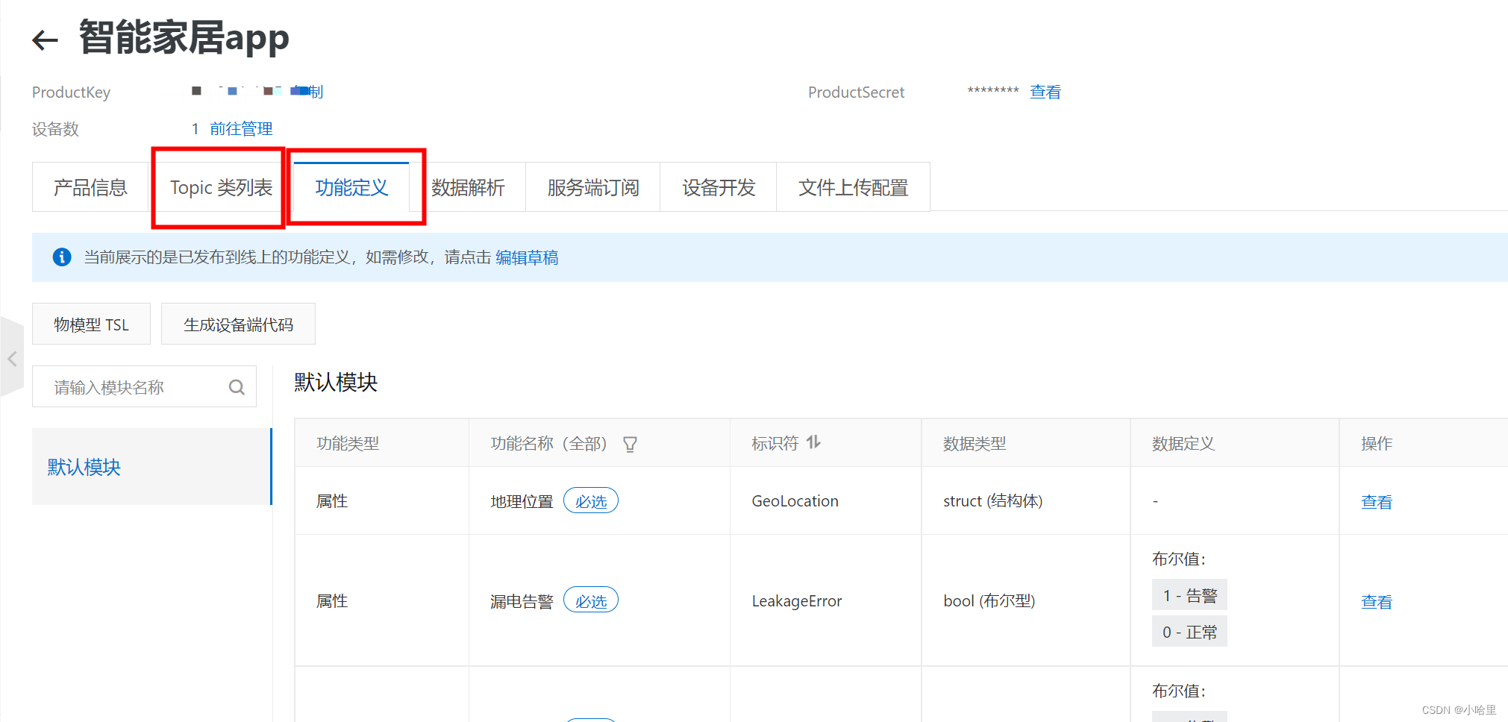
Task: Open the 文件上传配置 tab
Action: coord(853,187)
